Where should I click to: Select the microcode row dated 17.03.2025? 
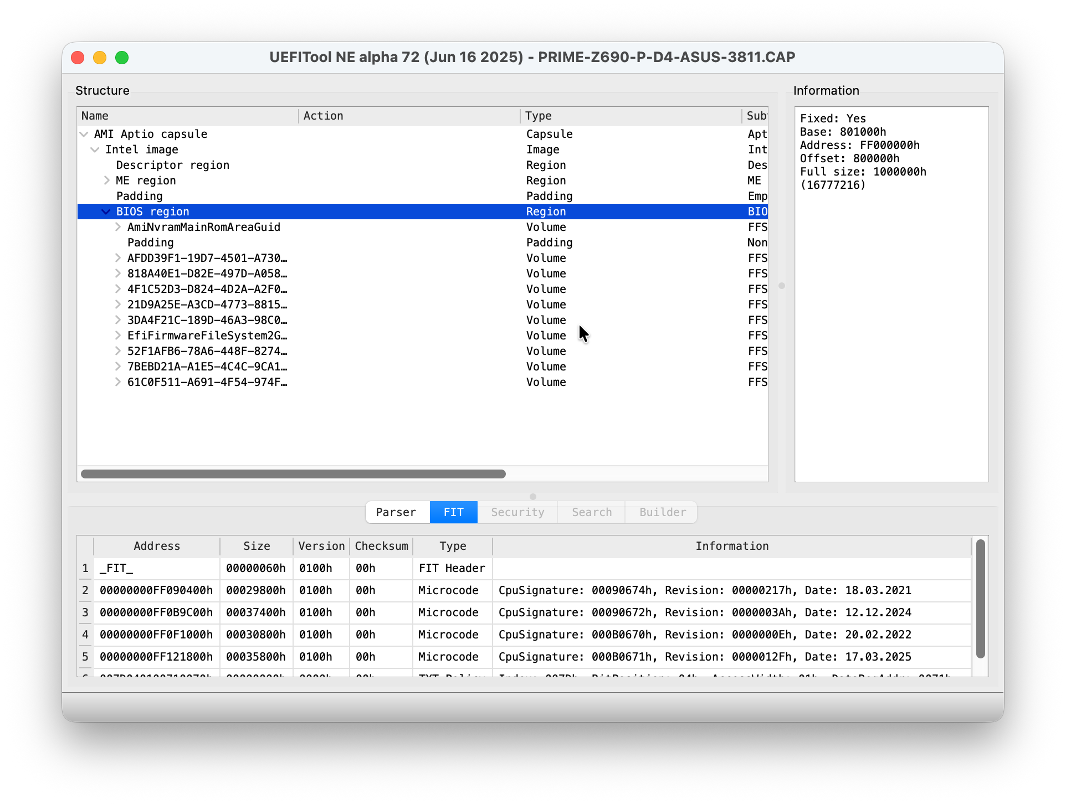(x=388, y=657)
